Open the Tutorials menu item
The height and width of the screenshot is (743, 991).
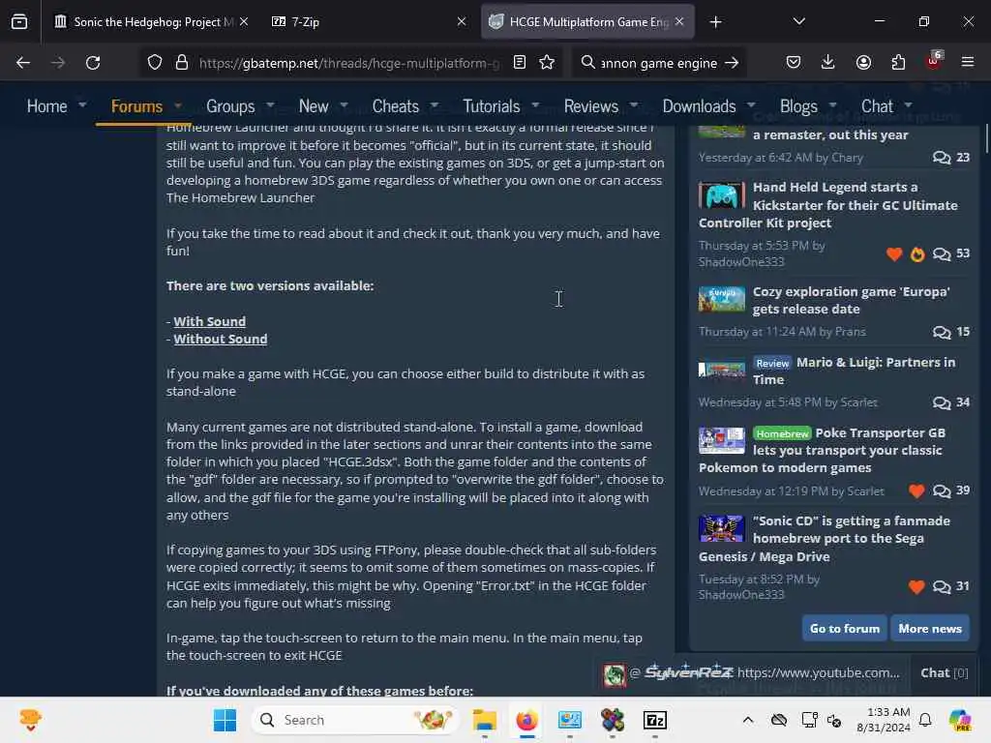pyautogui.click(x=491, y=106)
